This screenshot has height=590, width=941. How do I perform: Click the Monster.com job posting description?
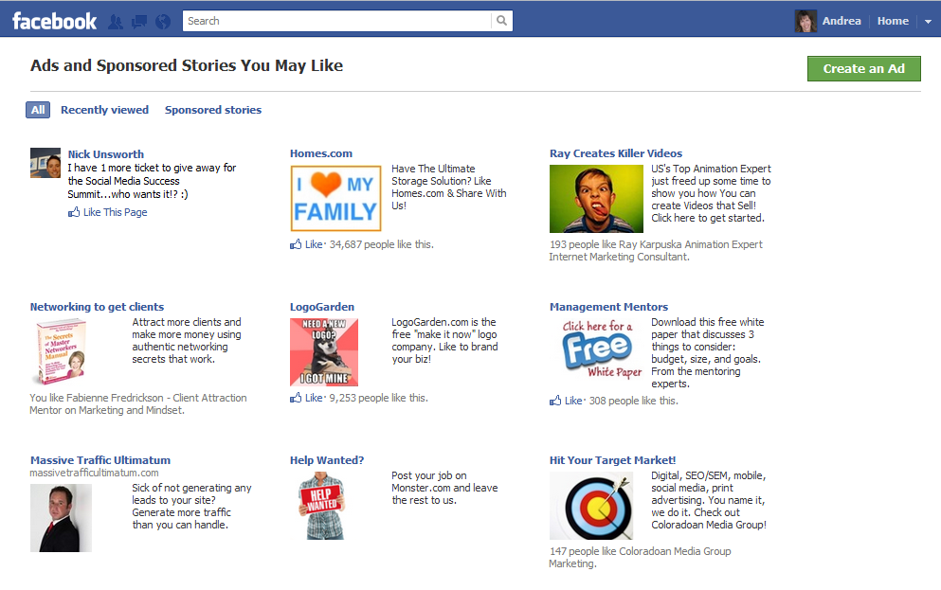[444, 488]
